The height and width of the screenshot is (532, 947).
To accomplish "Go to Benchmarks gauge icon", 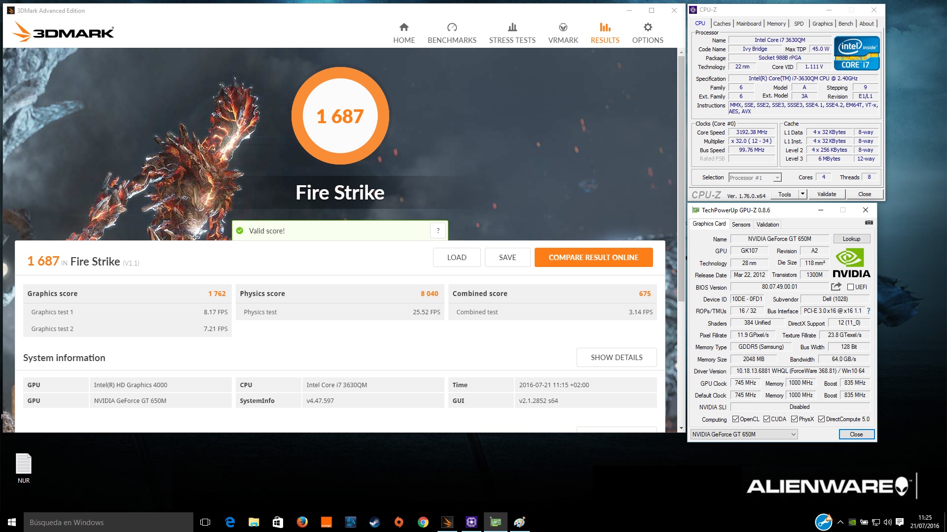I will (x=452, y=28).
